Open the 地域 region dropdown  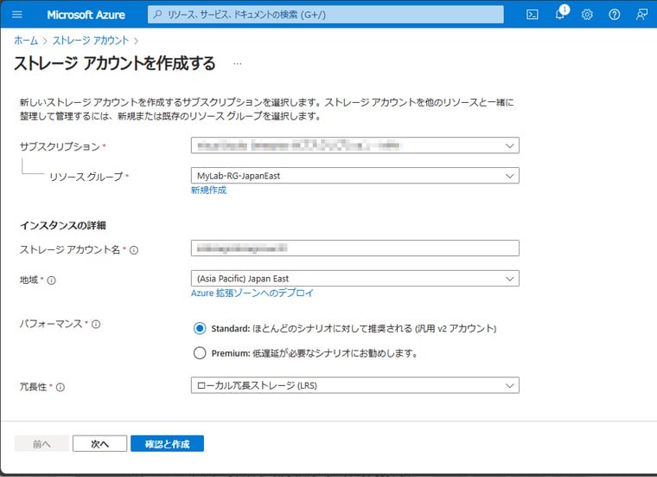pos(355,279)
